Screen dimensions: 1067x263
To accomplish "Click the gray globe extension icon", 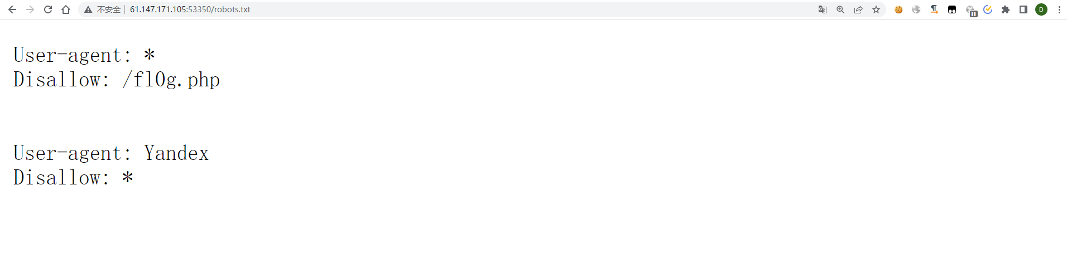I will [916, 9].
